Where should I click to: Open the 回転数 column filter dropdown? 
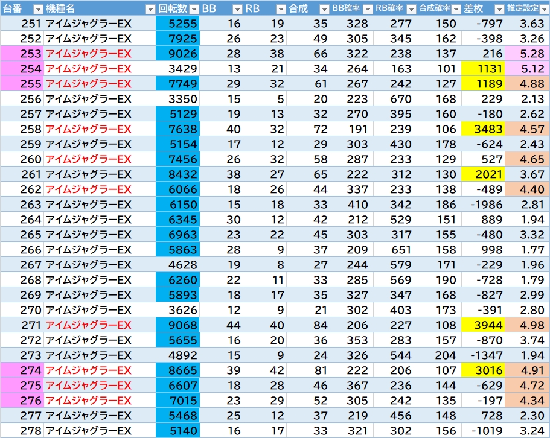pyautogui.click(x=194, y=10)
